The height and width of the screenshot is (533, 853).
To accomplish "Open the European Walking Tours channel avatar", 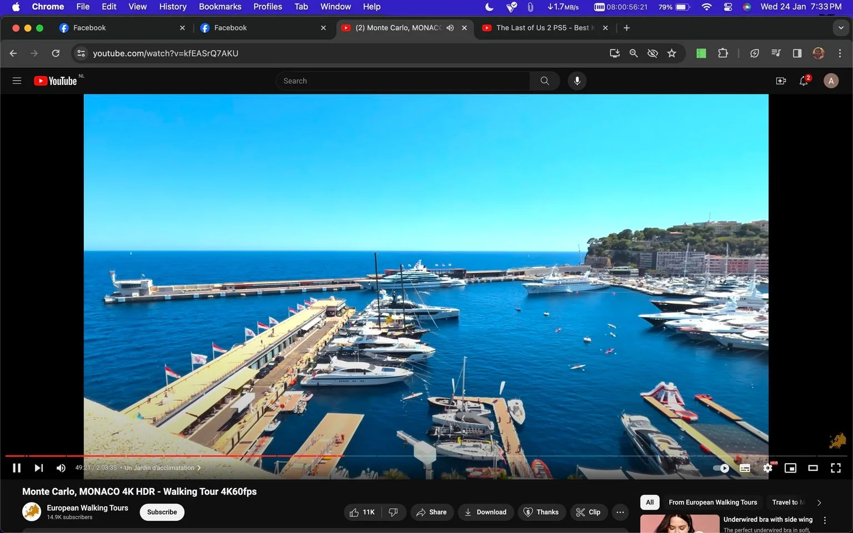I will click(x=32, y=512).
